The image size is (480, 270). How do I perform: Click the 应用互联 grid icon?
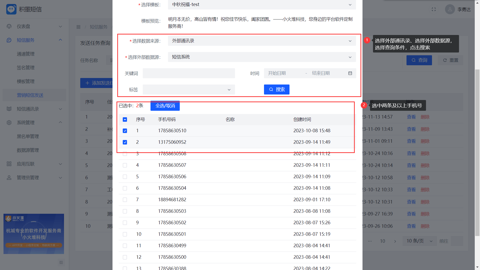tap(9, 164)
